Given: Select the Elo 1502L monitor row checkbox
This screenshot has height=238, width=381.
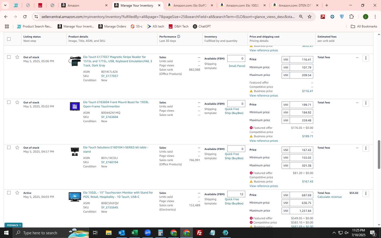Looking at the screenshot, I should point(9,193).
